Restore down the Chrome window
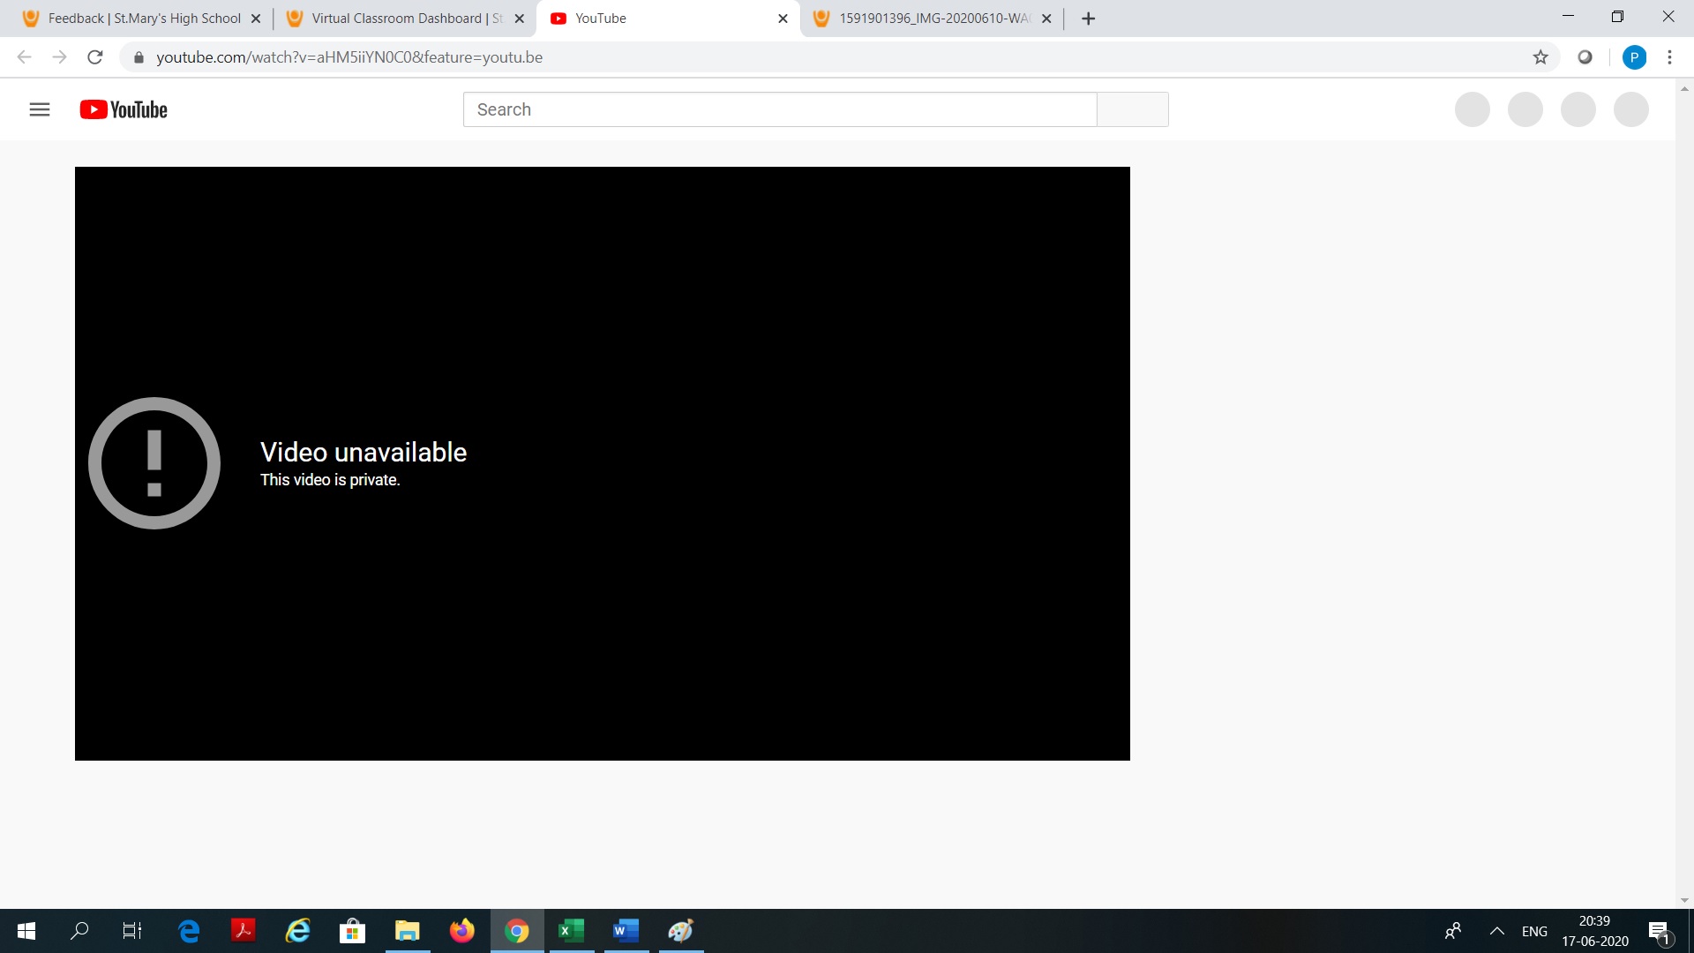This screenshot has height=953, width=1694. (1617, 17)
